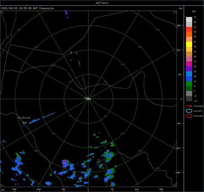Click the forecast label beside the red ellipse

pyautogui.click(x=198, y=116)
